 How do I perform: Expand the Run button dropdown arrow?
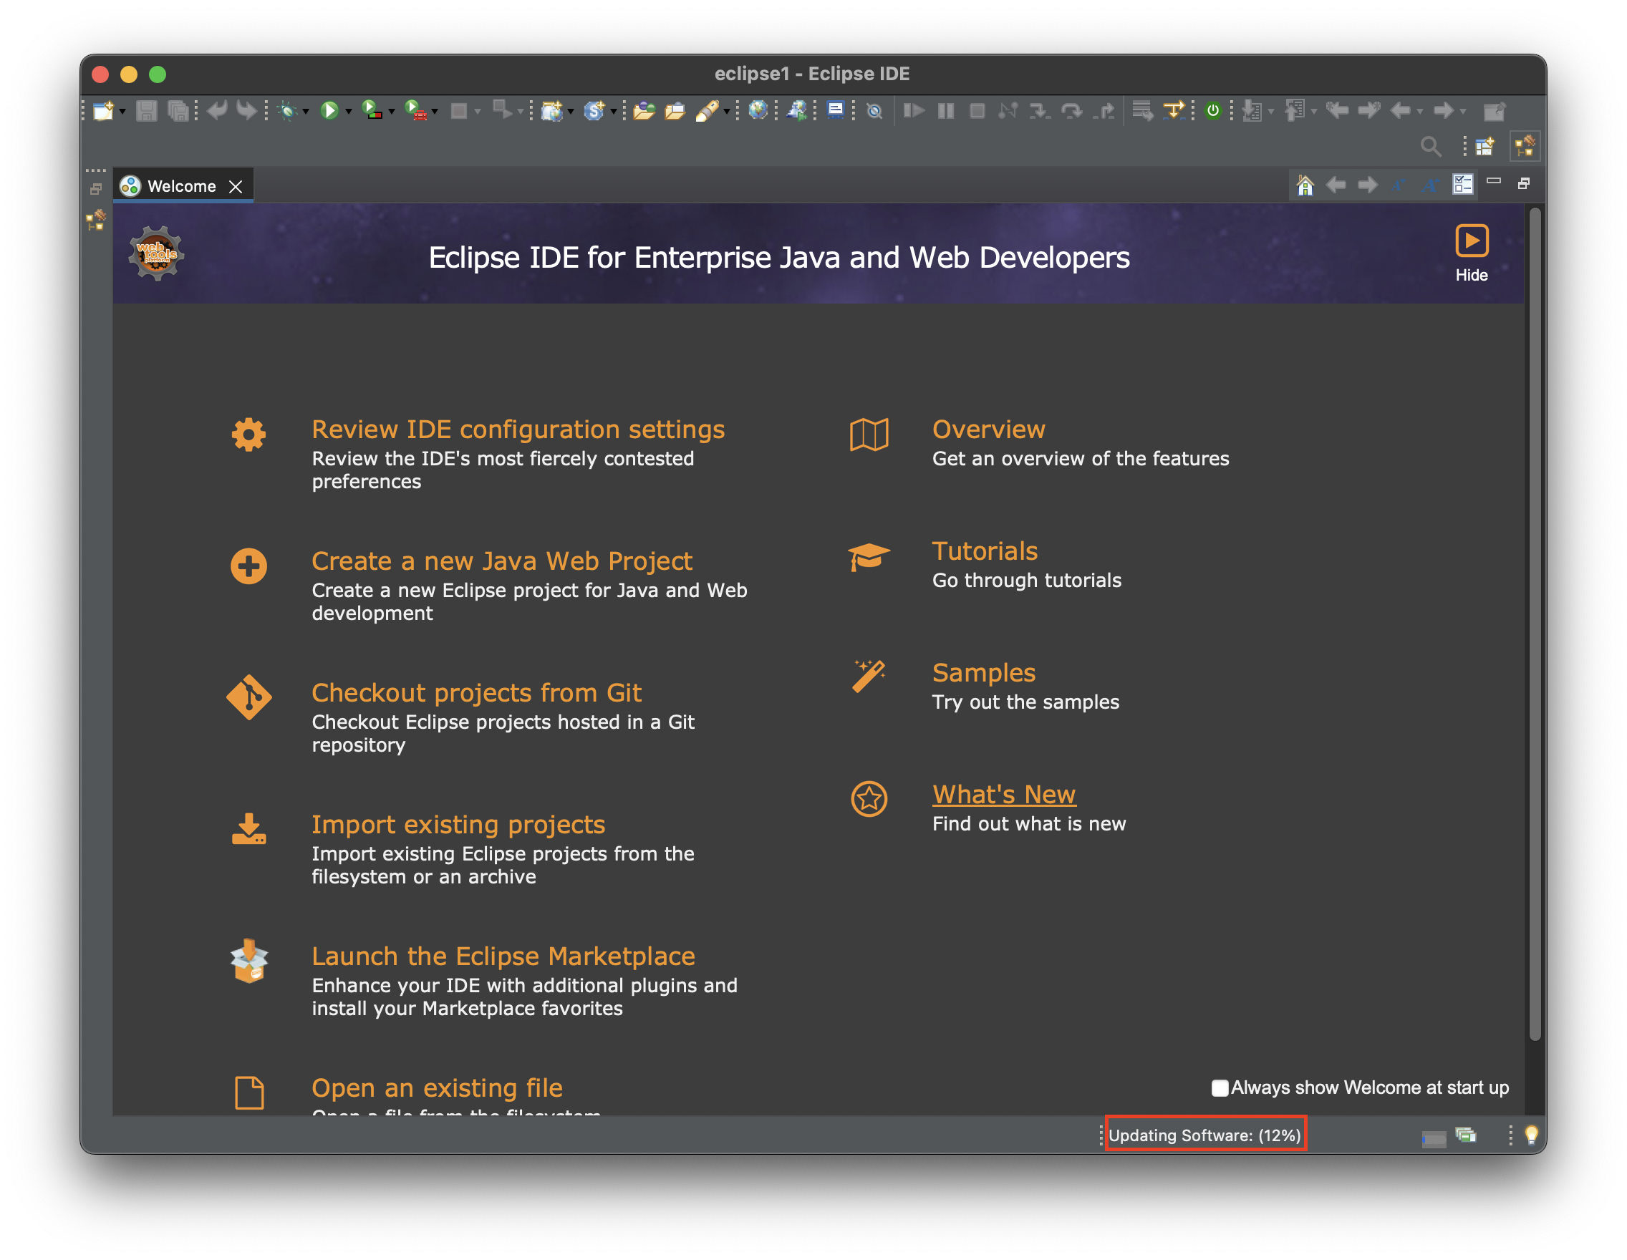point(348,112)
